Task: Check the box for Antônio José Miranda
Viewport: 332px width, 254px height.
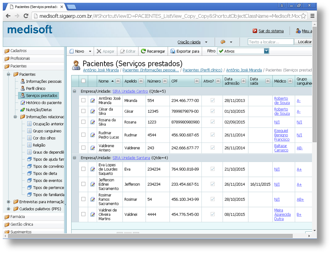Action: point(83,100)
